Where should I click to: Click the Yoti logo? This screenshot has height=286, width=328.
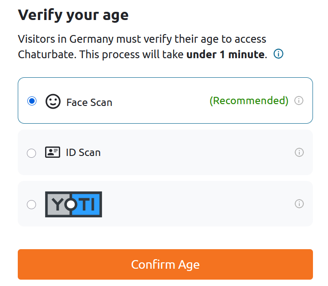tap(73, 204)
